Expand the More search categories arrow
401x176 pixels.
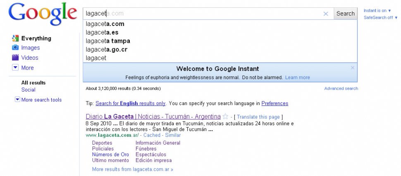pos(15,68)
